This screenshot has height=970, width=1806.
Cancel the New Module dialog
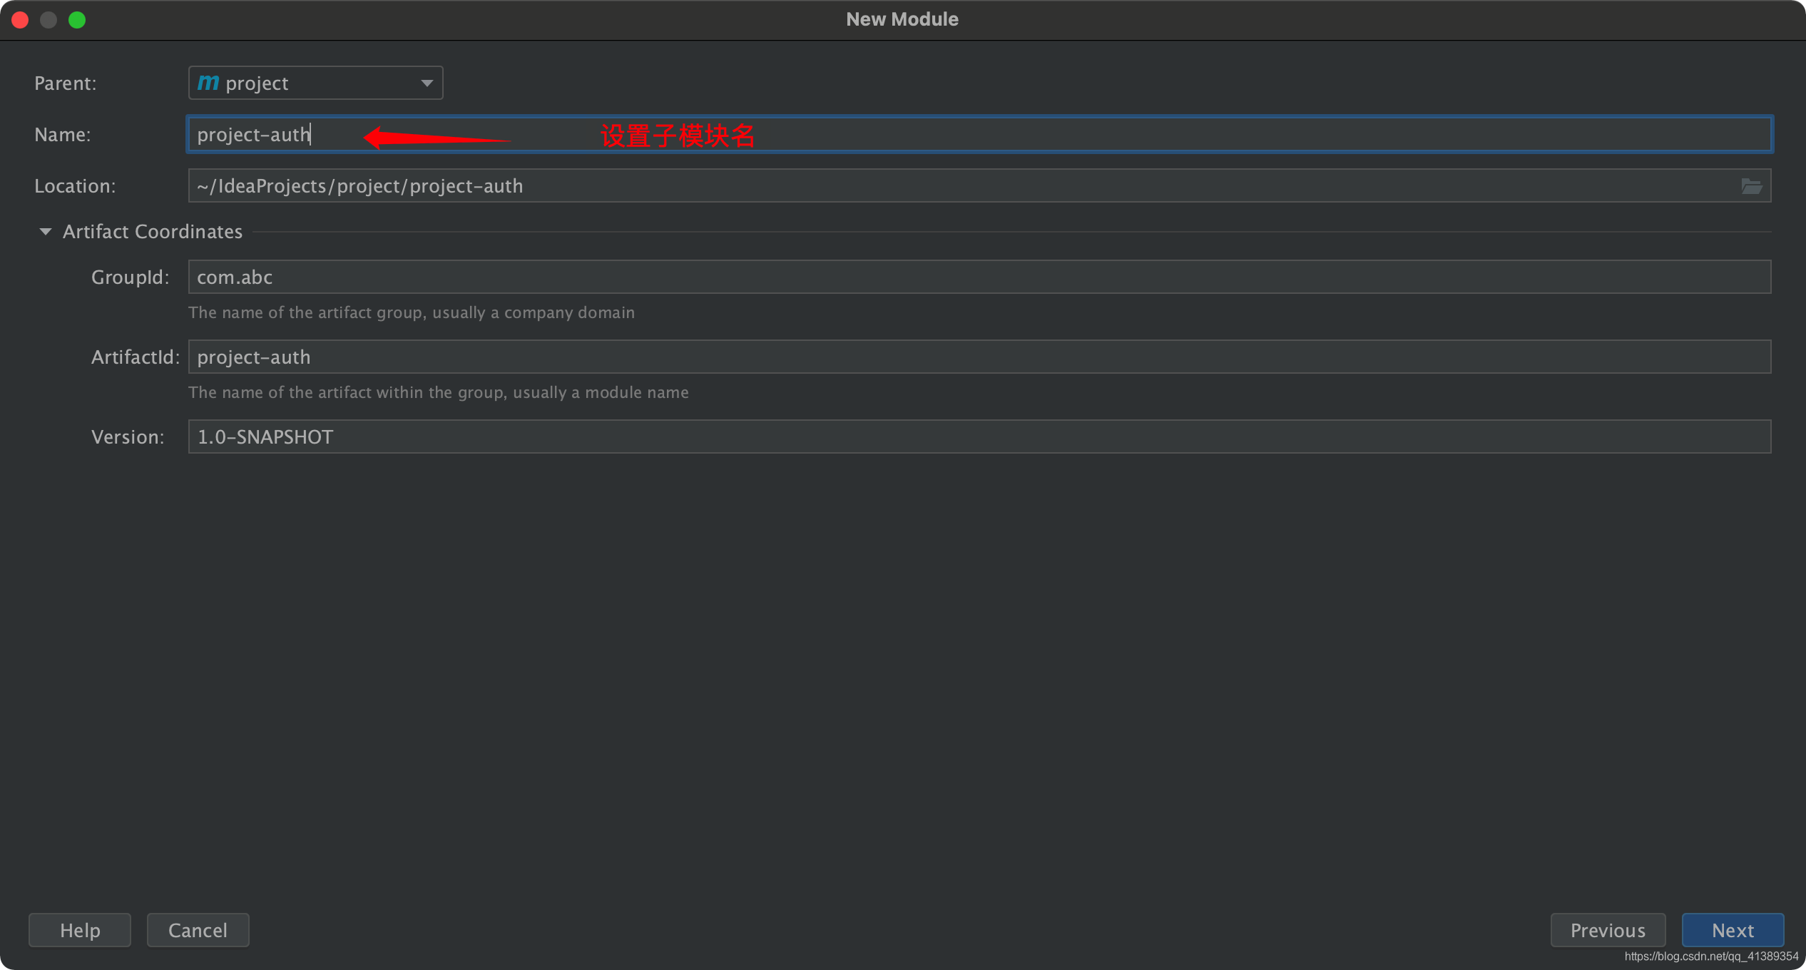(x=198, y=930)
